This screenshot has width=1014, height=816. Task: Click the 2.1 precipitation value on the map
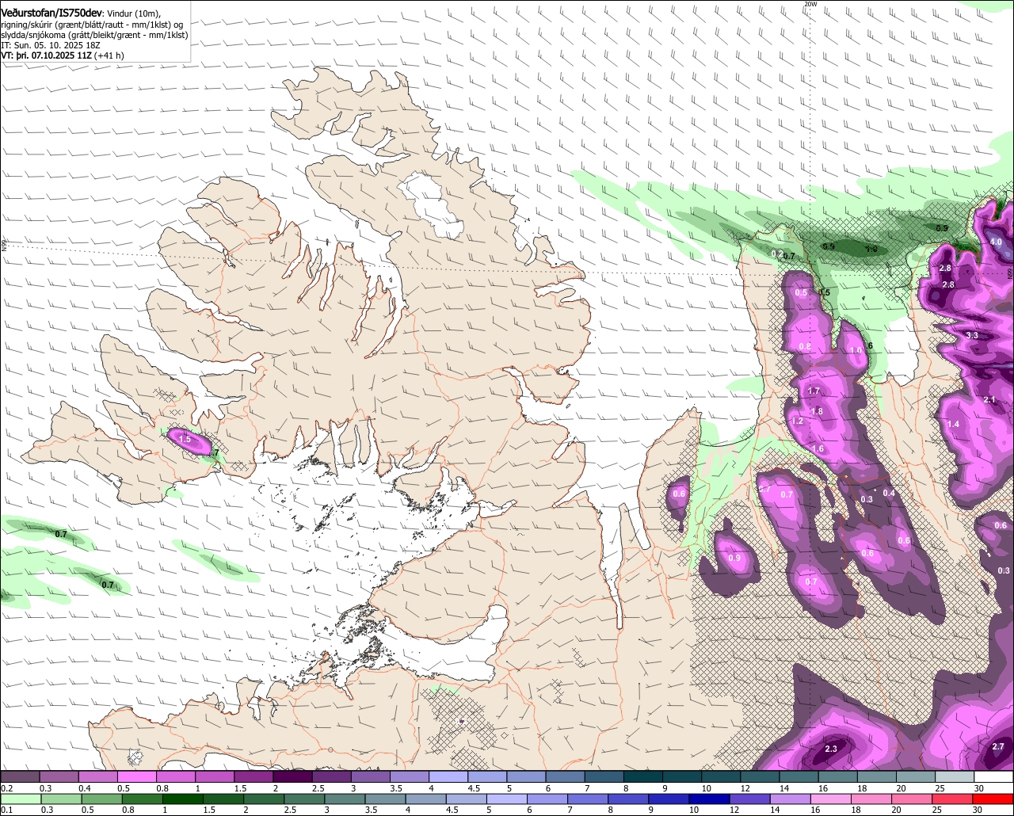(x=989, y=400)
